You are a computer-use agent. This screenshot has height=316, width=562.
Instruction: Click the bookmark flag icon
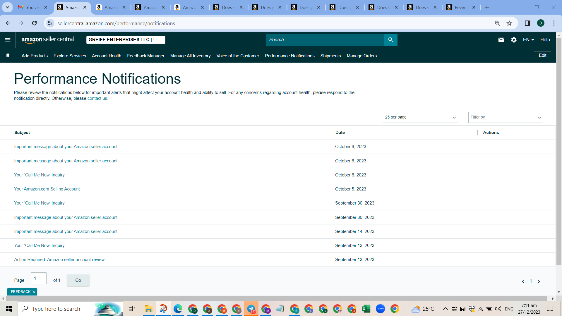pyautogui.click(x=8, y=56)
